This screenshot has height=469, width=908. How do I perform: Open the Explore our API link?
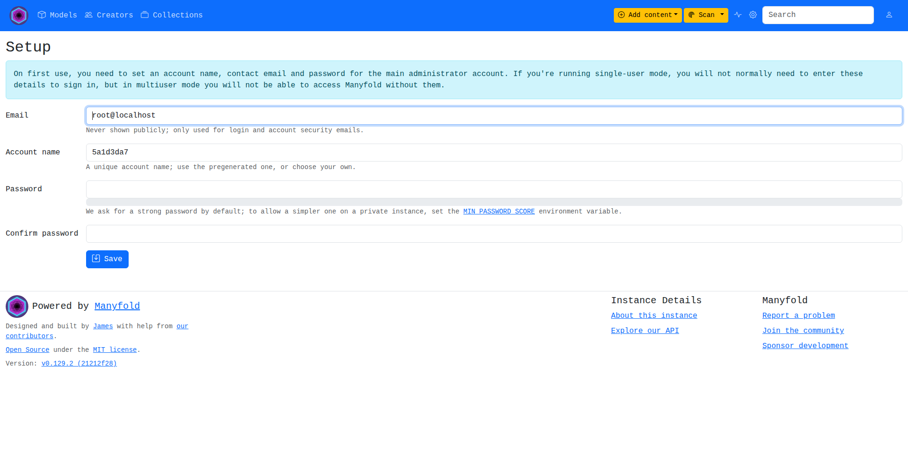tap(645, 331)
